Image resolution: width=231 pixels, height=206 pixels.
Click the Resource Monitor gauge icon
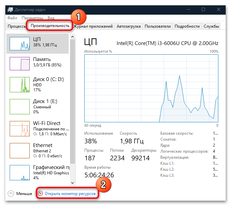click(40, 193)
